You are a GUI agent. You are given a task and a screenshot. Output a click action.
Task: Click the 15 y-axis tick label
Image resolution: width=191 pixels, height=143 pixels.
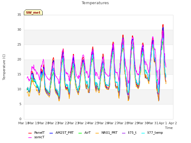click(x=19, y=74)
